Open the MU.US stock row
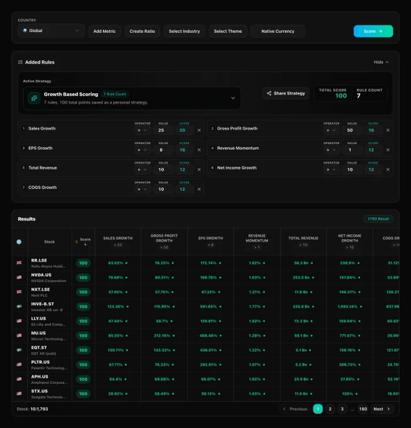The width and height of the screenshot is (411, 428). [205, 335]
